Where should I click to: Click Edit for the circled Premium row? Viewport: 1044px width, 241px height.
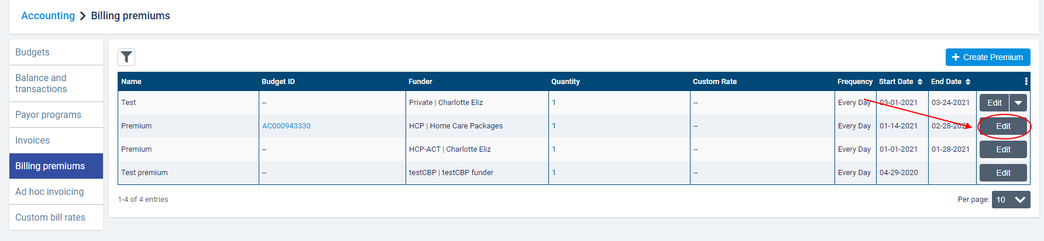(x=1003, y=126)
